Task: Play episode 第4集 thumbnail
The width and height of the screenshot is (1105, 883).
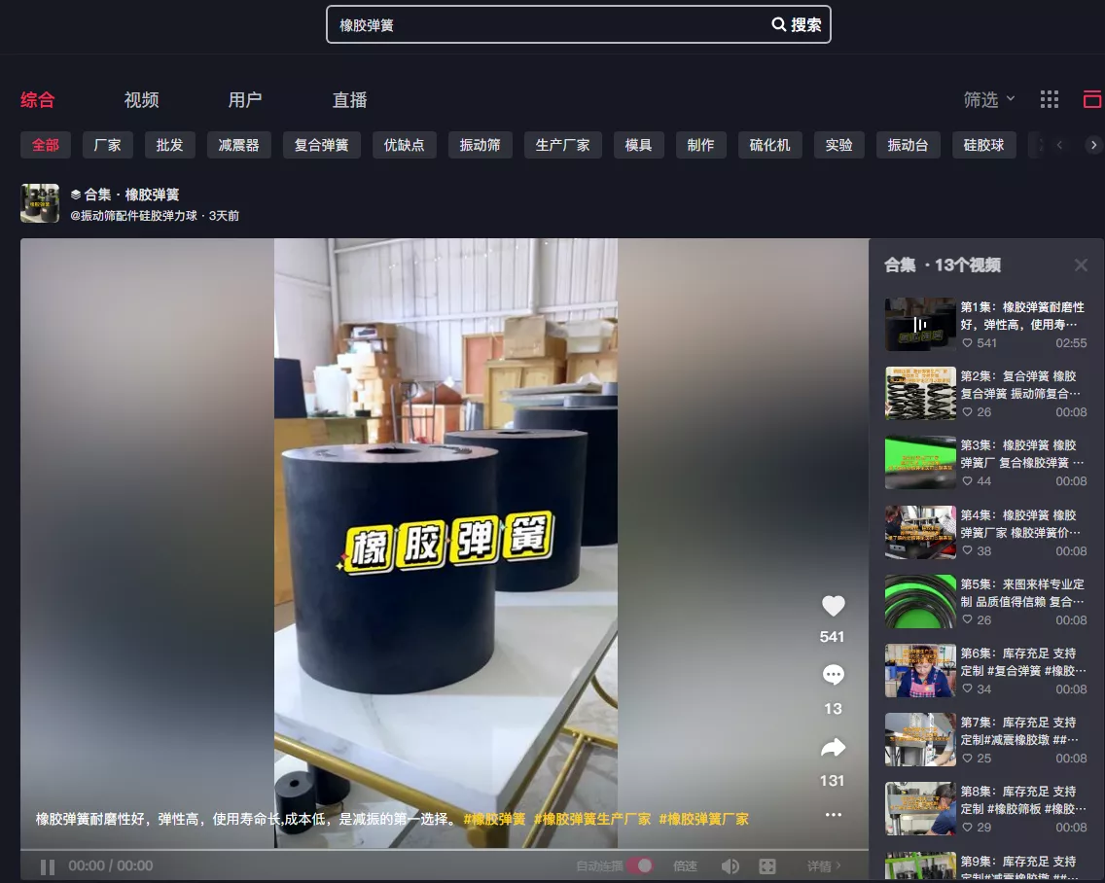Action: click(x=920, y=532)
